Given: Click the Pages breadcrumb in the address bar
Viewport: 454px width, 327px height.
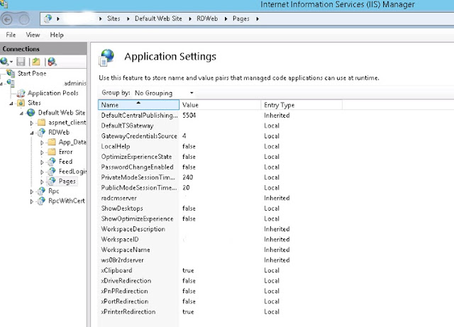Looking at the screenshot, I should pos(241,18).
